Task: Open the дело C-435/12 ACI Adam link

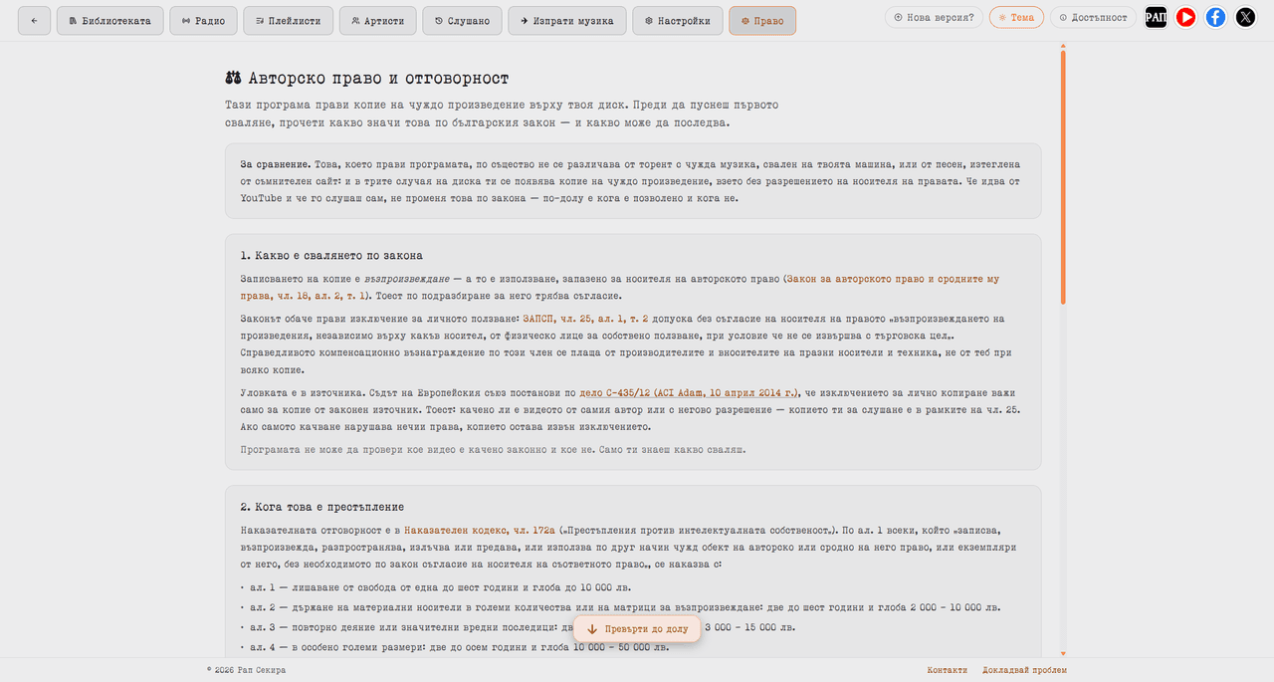Action: [689, 392]
